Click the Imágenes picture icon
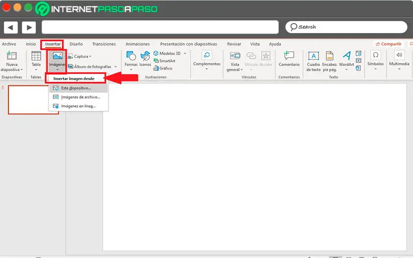Image resolution: width=413 pixels, height=258 pixels. (x=57, y=56)
